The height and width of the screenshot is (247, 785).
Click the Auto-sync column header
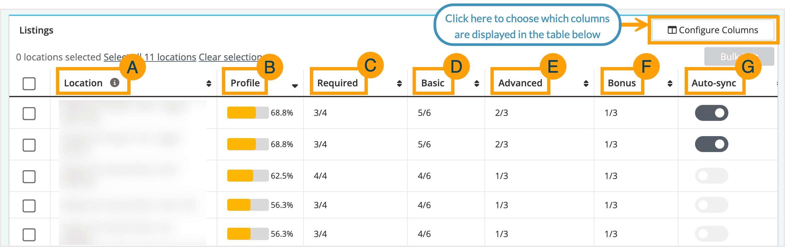click(x=714, y=83)
